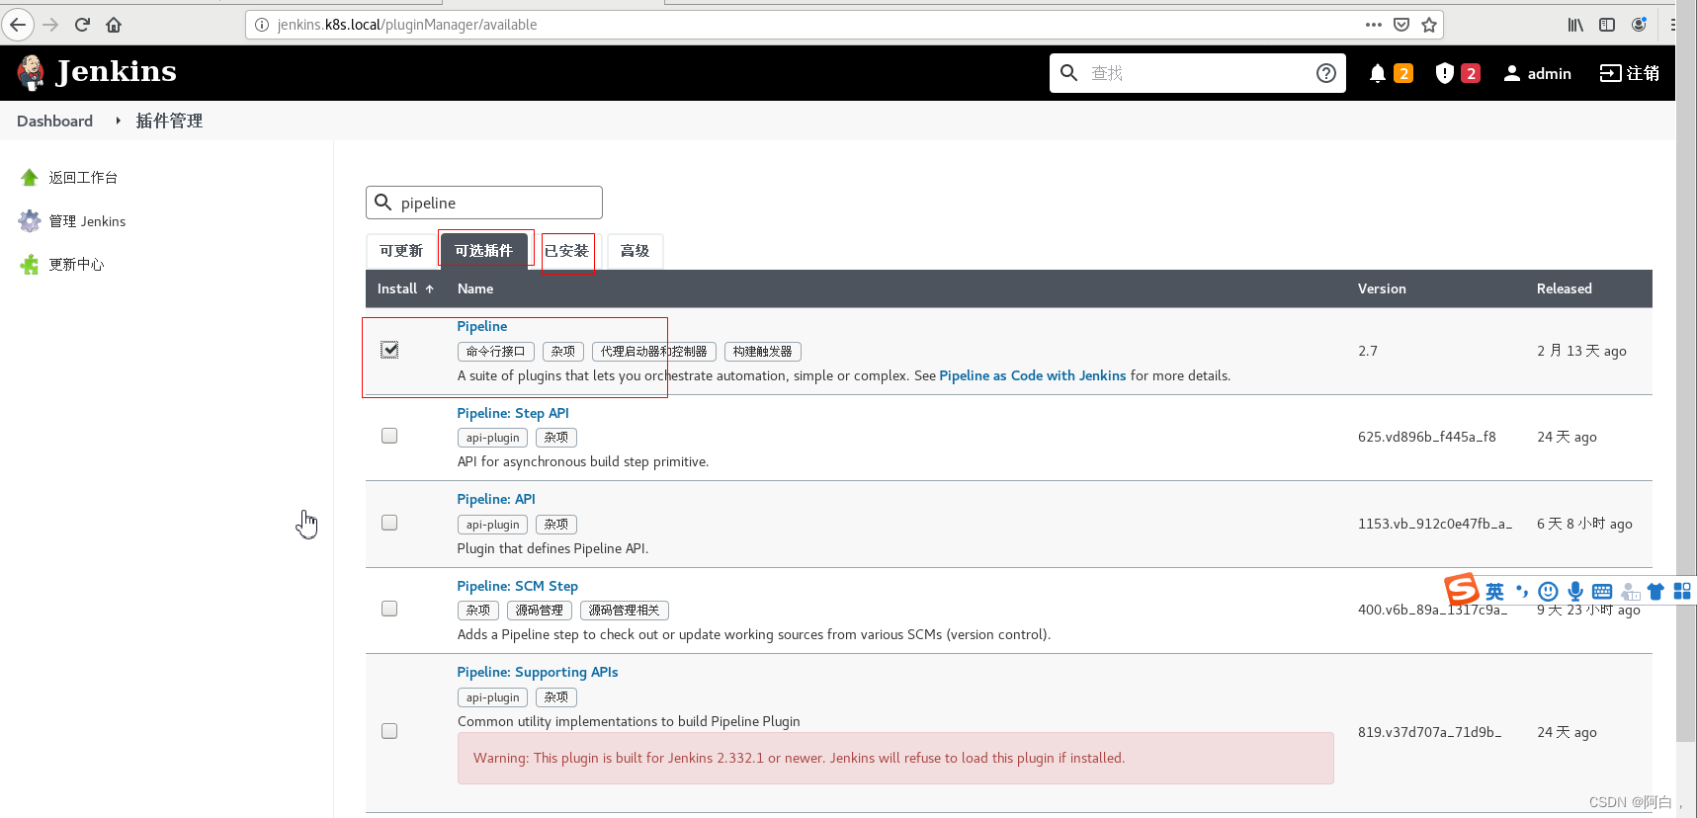The width and height of the screenshot is (1697, 818).
Task: Click the 构建触发器 category tag
Action: (763, 352)
